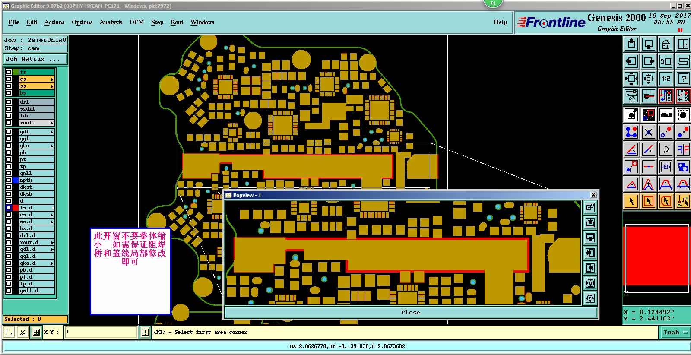Toggle the rout layer checkbox
This screenshot has height=355, width=691.
[9, 123]
